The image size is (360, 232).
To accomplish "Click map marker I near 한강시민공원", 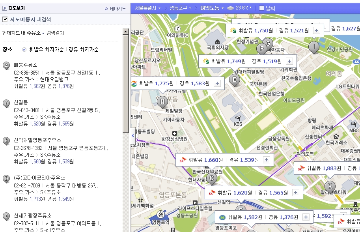I will tap(313, 47).
